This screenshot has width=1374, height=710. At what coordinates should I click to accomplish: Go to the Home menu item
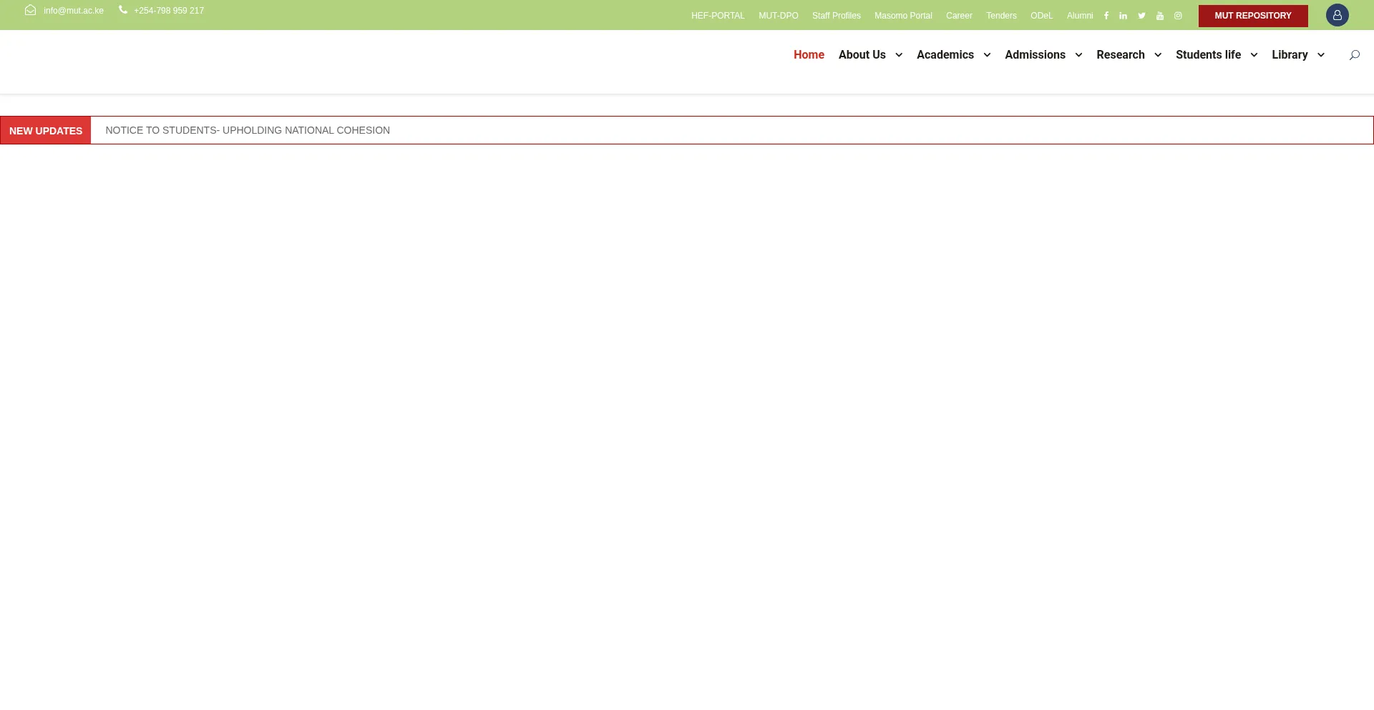(x=809, y=55)
